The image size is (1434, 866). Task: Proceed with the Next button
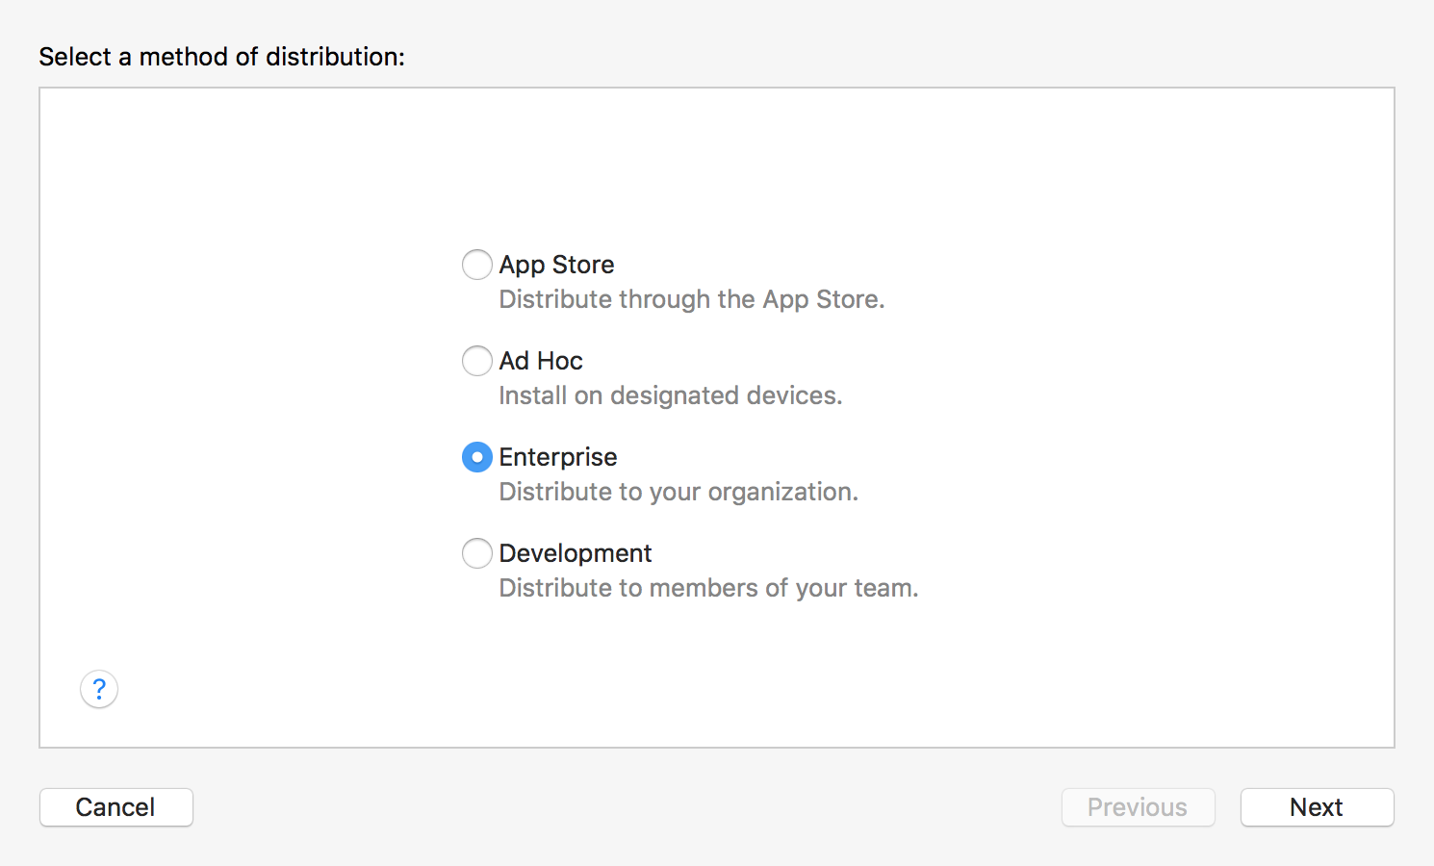pyautogui.click(x=1317, y=807)
